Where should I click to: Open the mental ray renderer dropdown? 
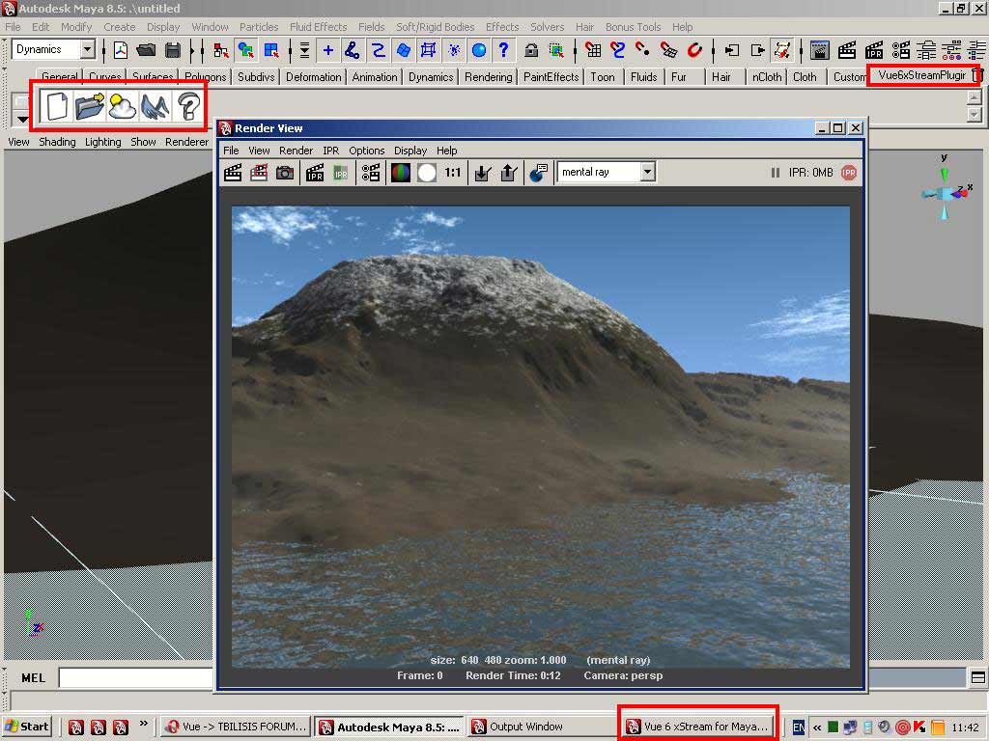point(647,172)
